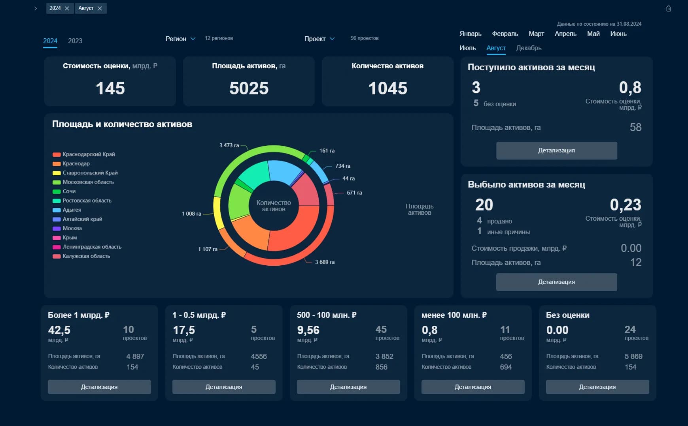Viewport: 688px width, 426px height.
Task: Expand the sidebar with the chevron arrow
Action: [36, 8]
